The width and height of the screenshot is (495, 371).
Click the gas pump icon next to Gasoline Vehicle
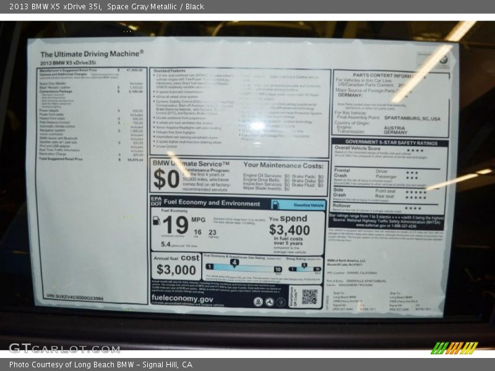[275, 205]
